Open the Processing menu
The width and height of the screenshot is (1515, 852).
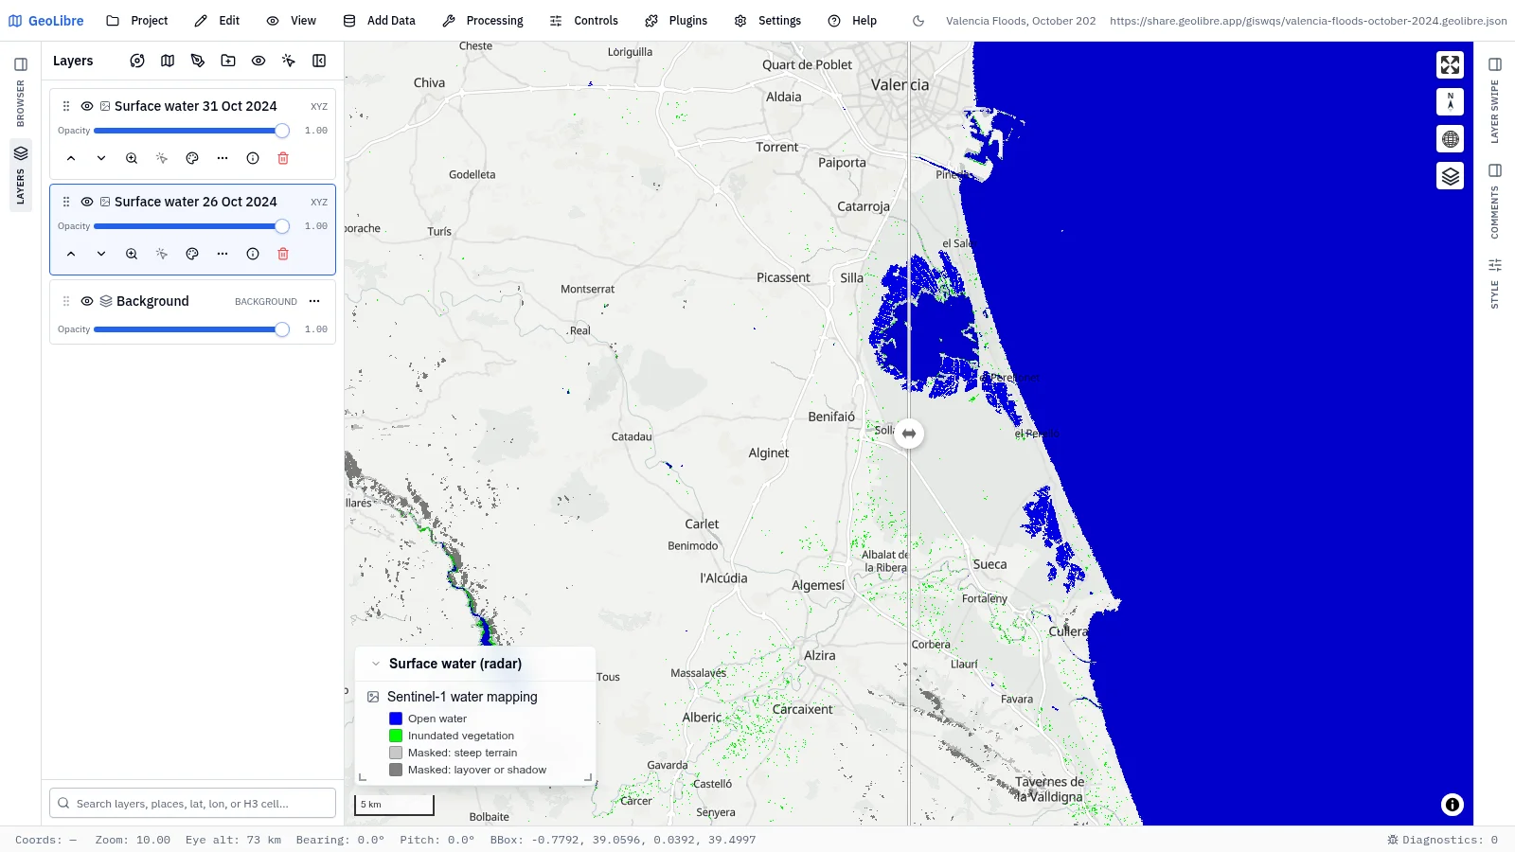[x=483, y=21]
